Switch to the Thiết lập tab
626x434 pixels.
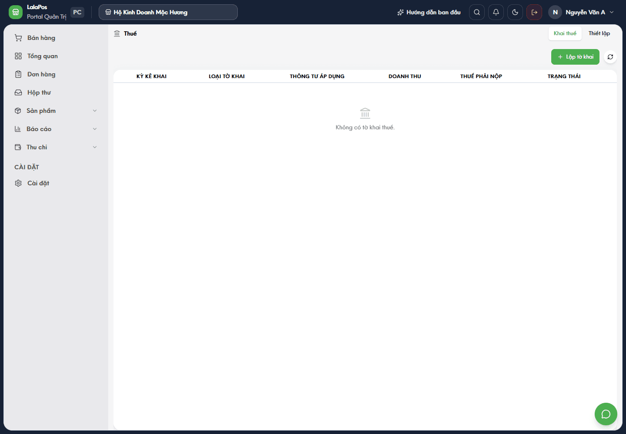(599, 33)
